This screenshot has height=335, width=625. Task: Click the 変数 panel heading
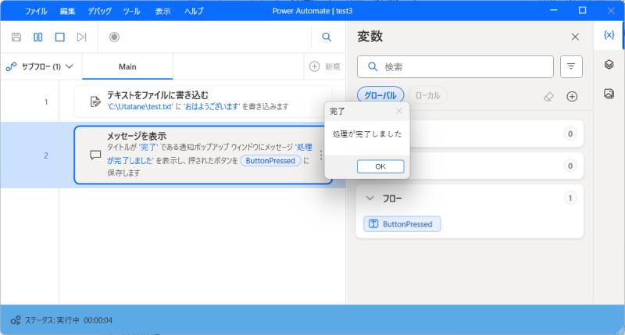tap(370, 37)
